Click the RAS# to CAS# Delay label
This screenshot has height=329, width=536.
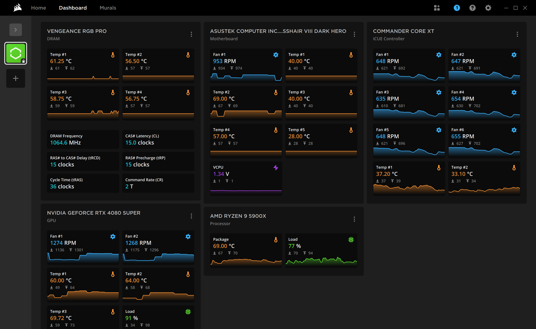click(x=75, y=158)
